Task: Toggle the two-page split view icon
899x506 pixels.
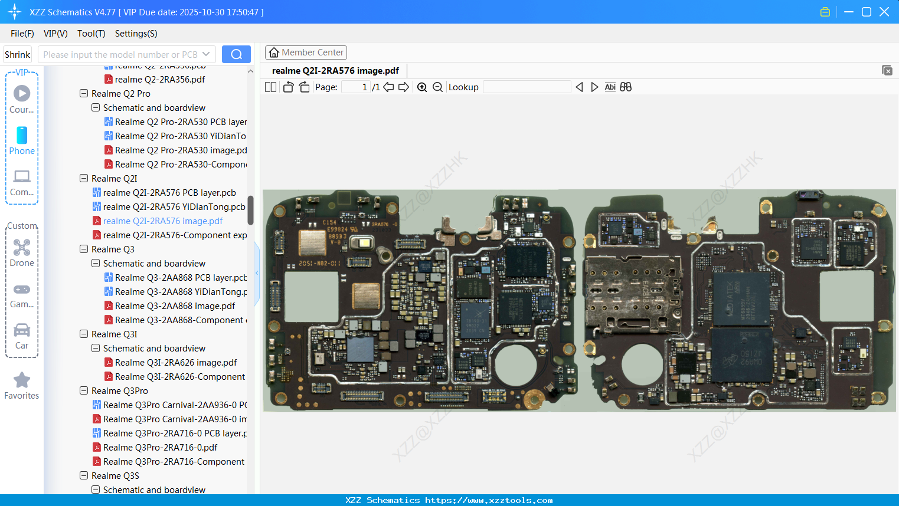Action: 270,87
